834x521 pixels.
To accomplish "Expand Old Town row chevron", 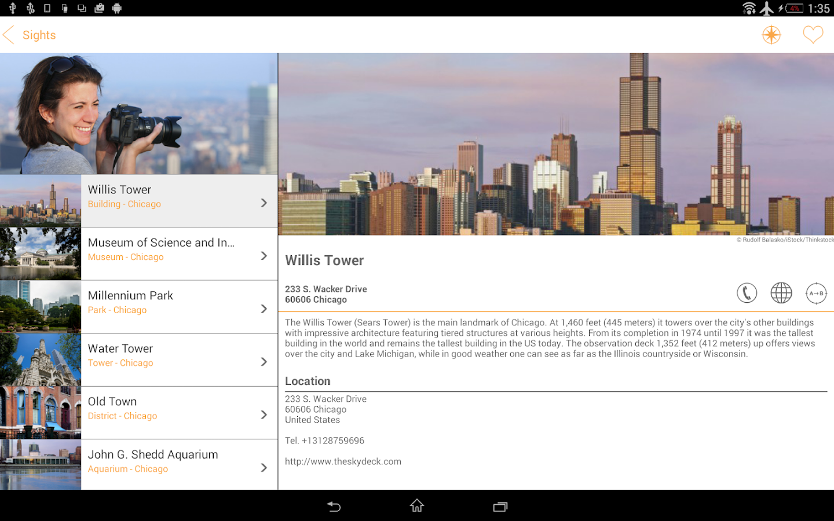I will click(x=264, y=414).
